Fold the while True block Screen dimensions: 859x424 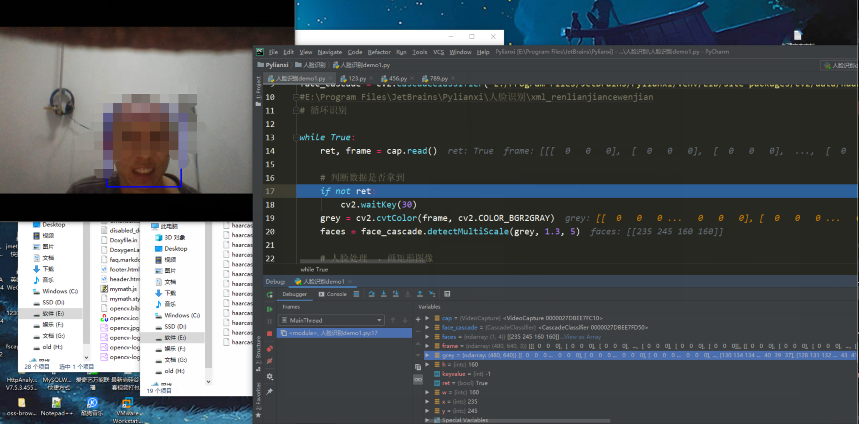pyautogui.click(x=296, y=138)
